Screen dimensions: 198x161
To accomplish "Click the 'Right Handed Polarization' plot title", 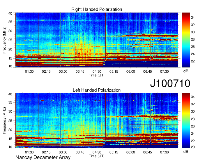I will pyautogui.click(x=97, y=9).
